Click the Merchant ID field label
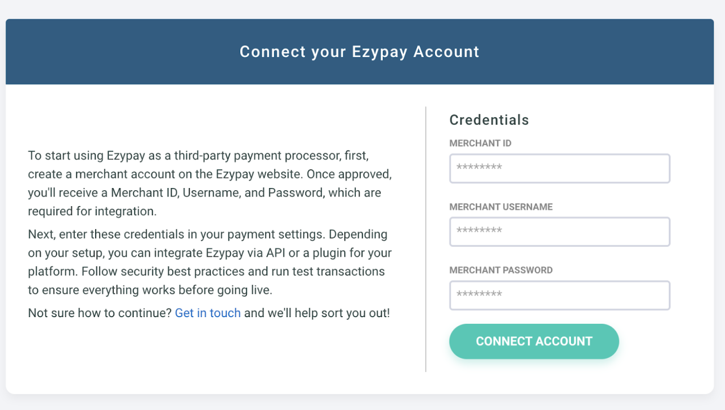Screen dimensions: 725x410 point(480,143)
